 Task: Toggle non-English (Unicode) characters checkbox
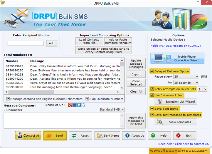point(8,99)
